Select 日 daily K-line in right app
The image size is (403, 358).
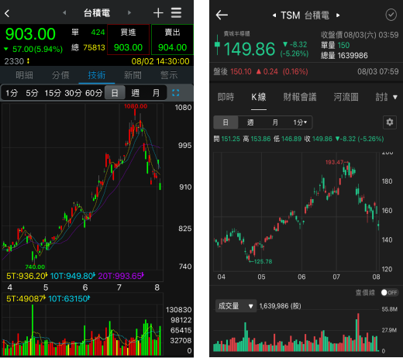(x=226, y=122)
